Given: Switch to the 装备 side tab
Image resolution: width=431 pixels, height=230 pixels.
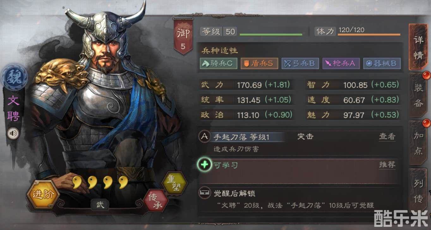Looking at the screenshot, I should 418,95.
